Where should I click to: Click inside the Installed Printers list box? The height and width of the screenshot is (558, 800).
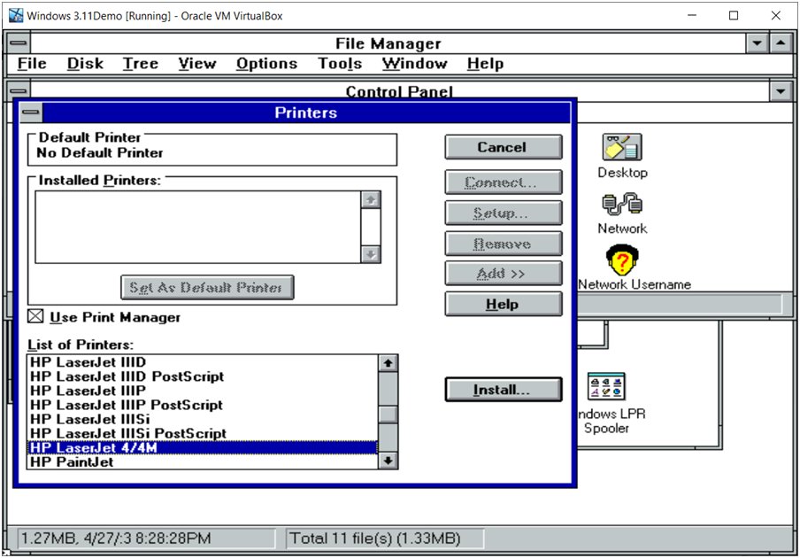[x=198, y=227]
